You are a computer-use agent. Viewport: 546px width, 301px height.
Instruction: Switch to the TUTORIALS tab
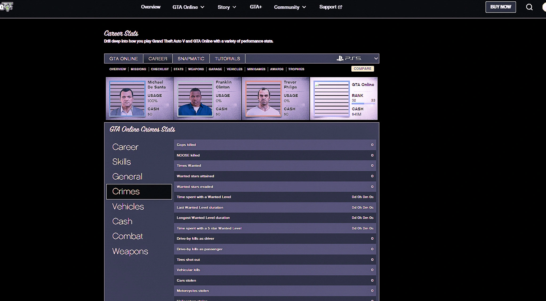tap(227, 59)
